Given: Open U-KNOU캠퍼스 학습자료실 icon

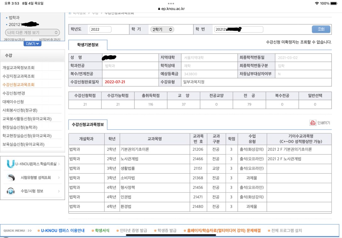Looking at the screenshot, I should click(11, 164).
